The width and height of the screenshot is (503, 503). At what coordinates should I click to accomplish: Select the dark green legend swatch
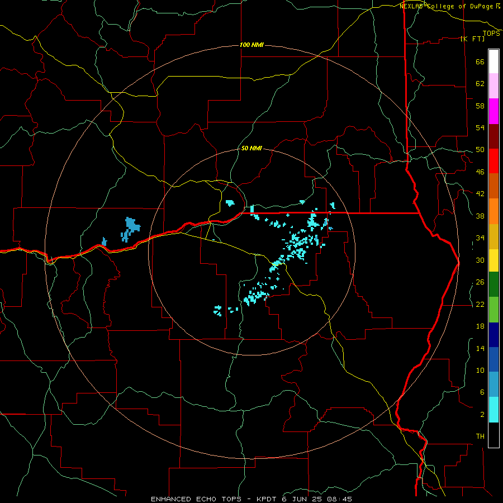tap(493, 284)
